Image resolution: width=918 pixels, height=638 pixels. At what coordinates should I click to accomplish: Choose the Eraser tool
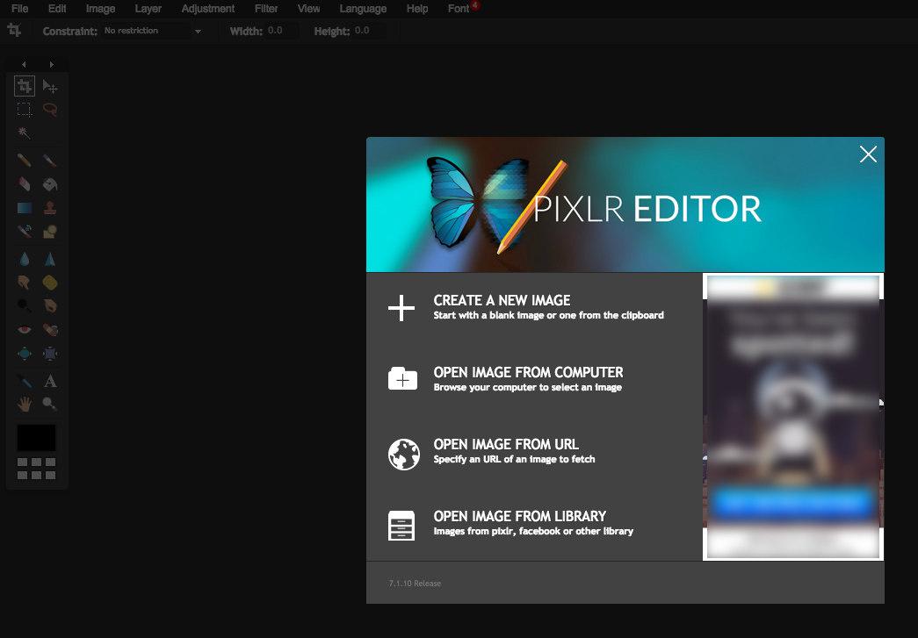24,184
